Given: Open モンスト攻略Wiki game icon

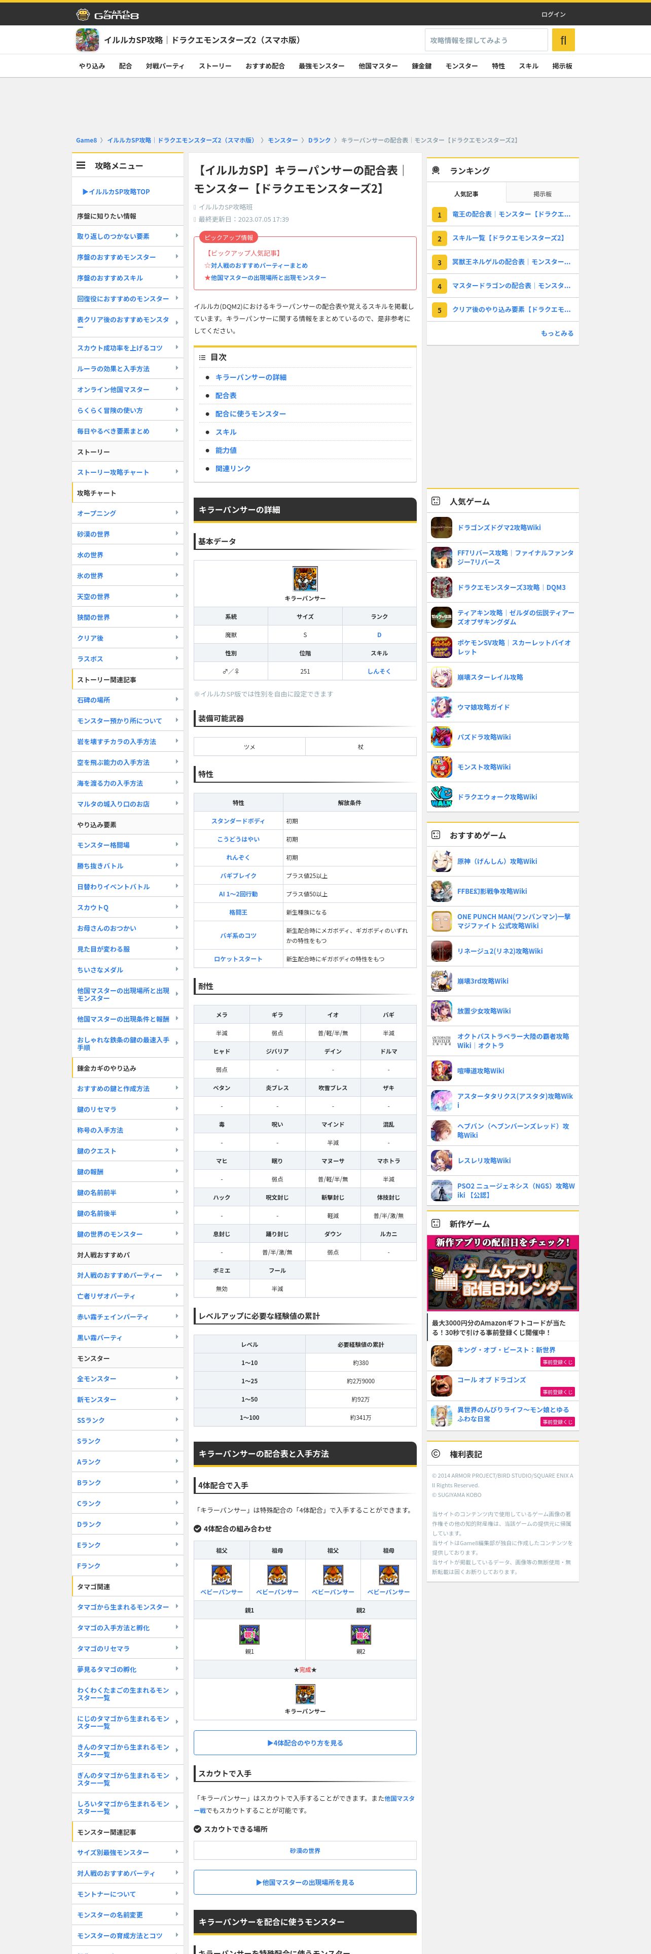Looking at the screenshot, I should coord(441,767).
